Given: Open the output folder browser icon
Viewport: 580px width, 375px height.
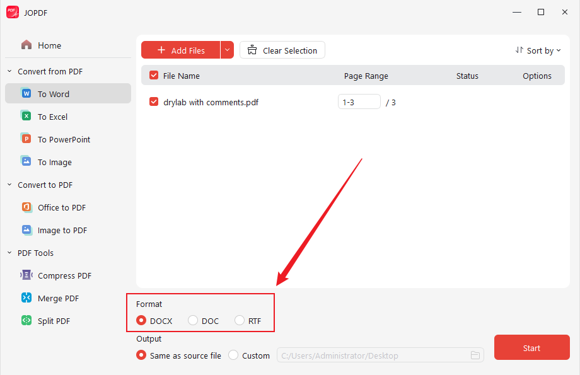Looking at the screenshot, I should click(x=475, y=355).
